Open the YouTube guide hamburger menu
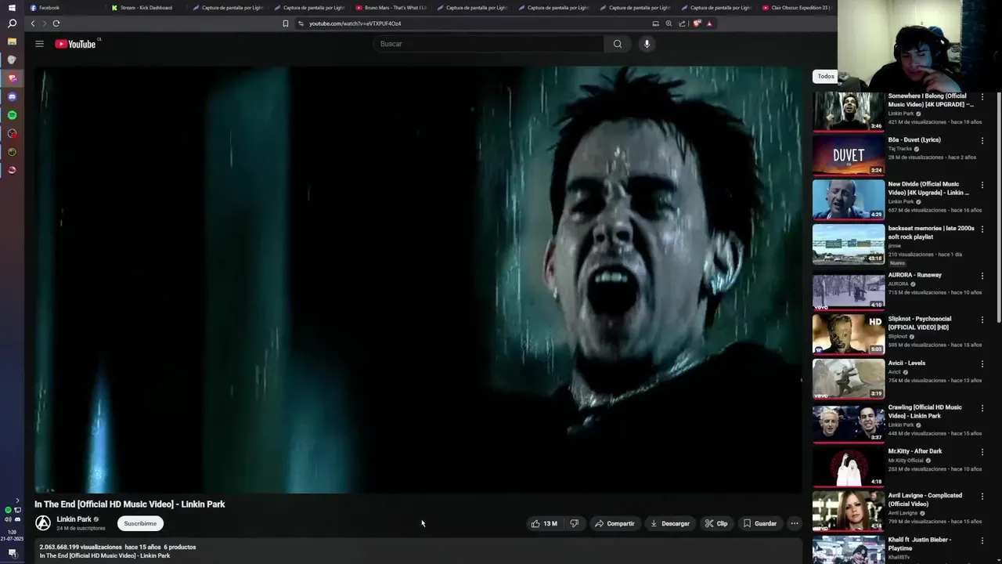This screenshot has height=564, width=1002. [x=39, y=44]
